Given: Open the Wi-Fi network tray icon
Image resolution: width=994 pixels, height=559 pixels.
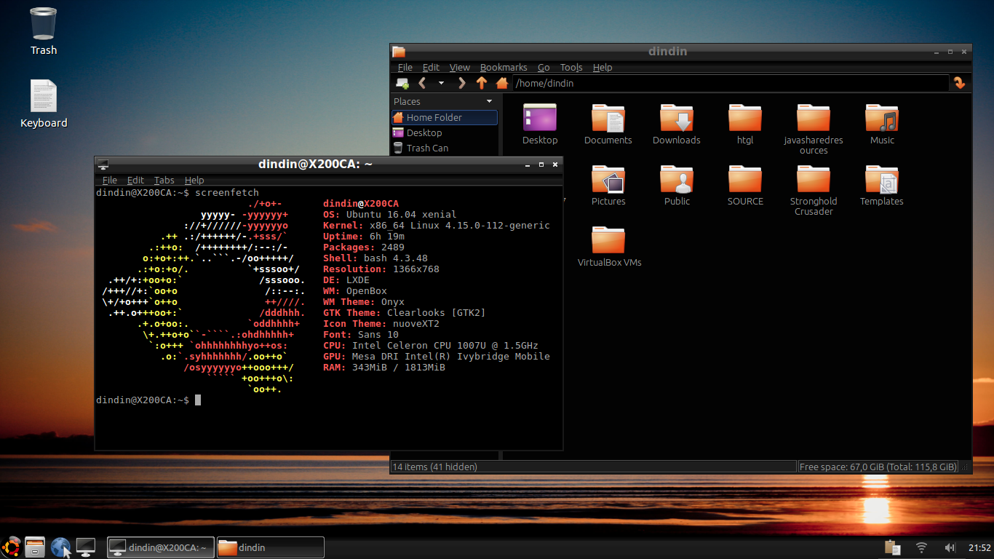Looking at the screenshot, I should (x=921, y=547).
